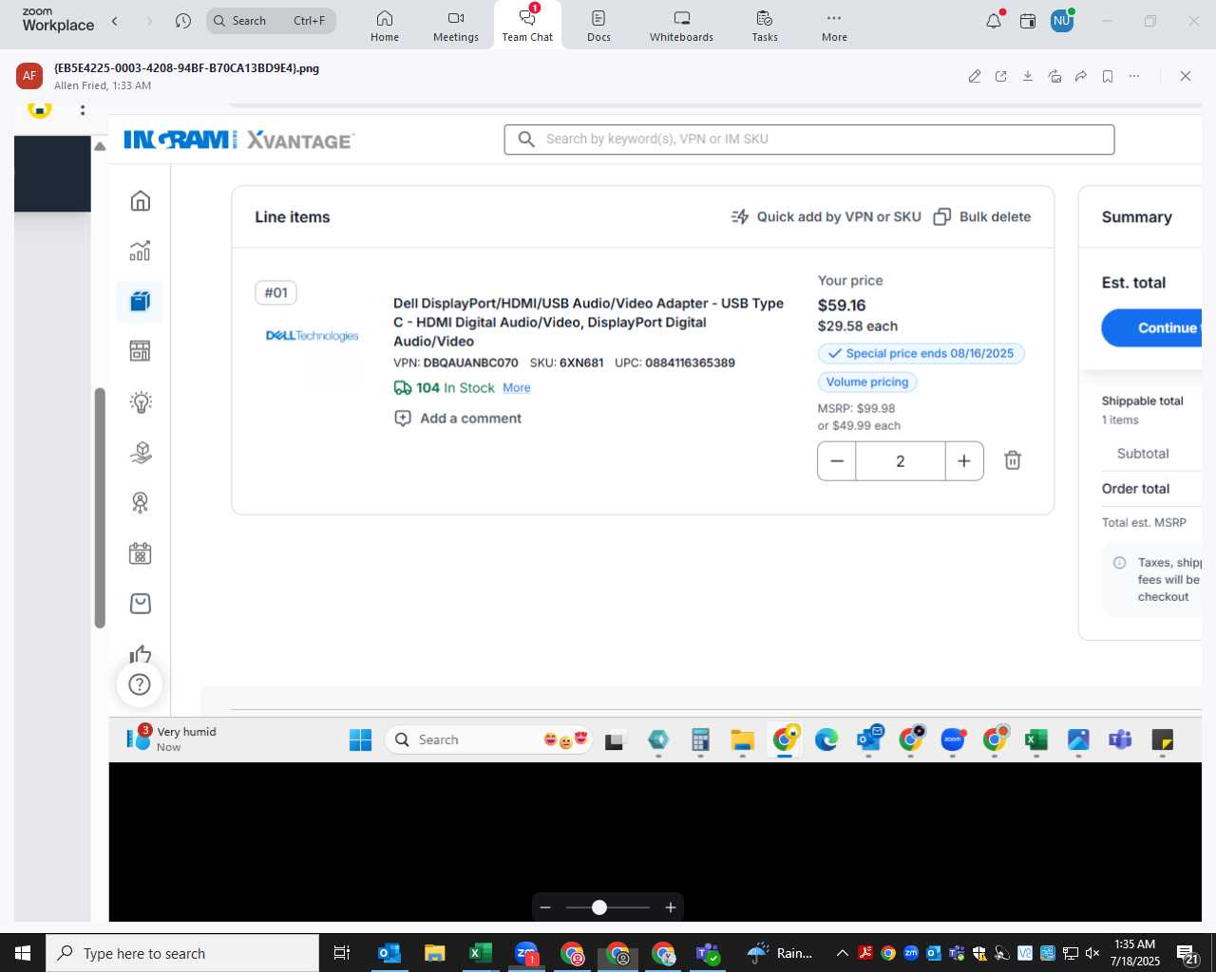Zoom in on the image with plus
Viewport: 1216px width, 972px height.
pyautogui.click(x=671, y=907)
